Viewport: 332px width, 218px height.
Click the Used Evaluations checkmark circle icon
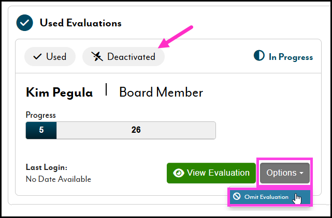coord(25,23)
